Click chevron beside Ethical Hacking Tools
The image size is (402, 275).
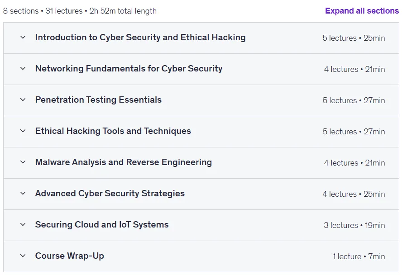(x=23, y=131)
